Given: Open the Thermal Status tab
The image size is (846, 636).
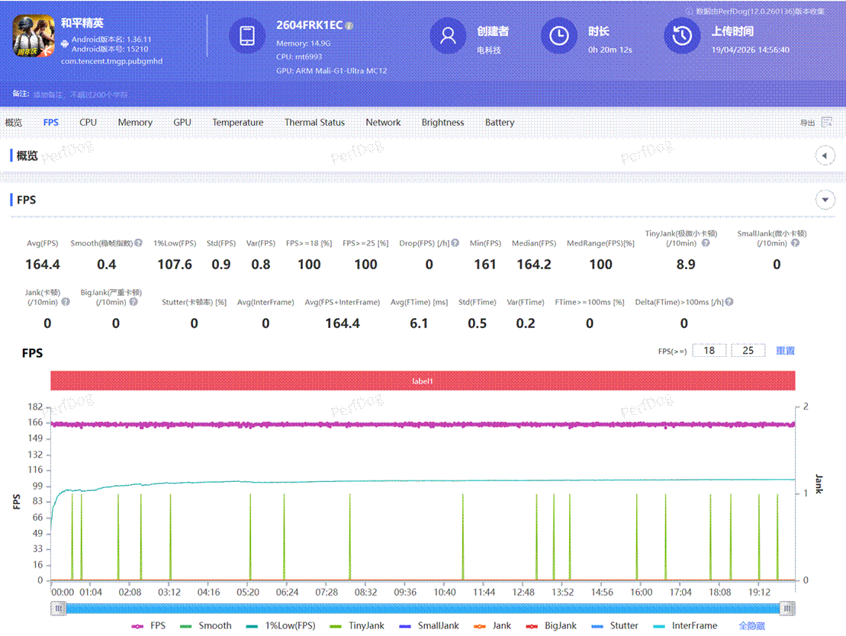Looking at the screenshot, I should point(314,122).
